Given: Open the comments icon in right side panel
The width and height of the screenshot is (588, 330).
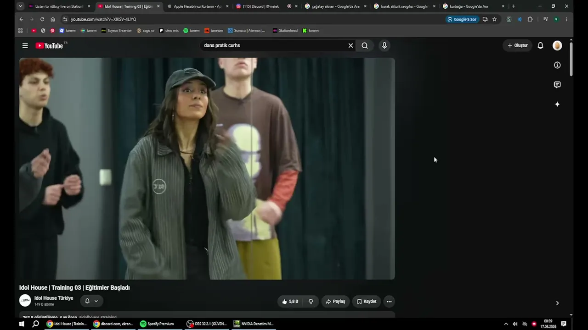Looking at the screenshot, I should (557, 85).
